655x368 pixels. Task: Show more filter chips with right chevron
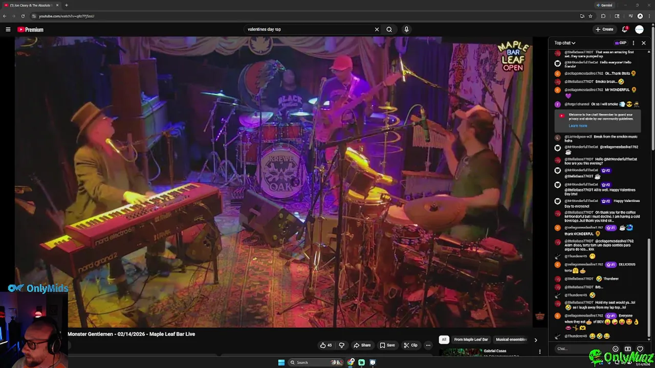point(536,340)
